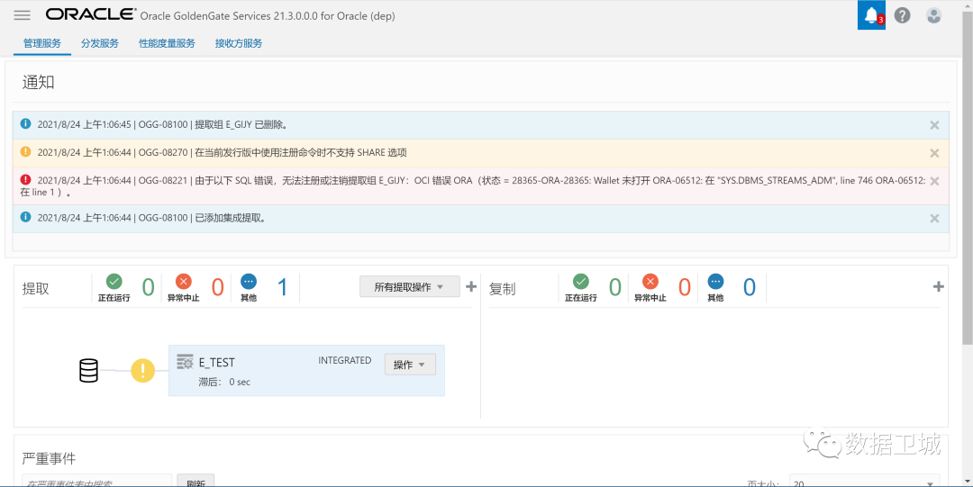Image resolution: width=973 pixels, height=487 pixels.
Task: Click the warning icon of OGG-08270 message
Action: [25, 151]
